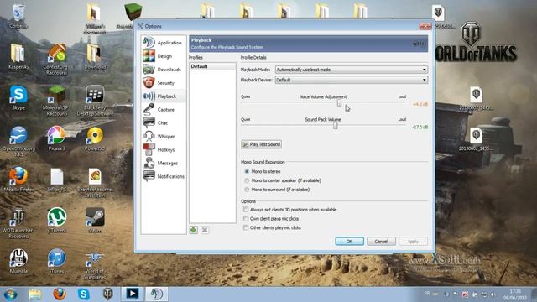
Task: Open the Downloads settings page
Action: pyautogui.click(x=164, y=69)
